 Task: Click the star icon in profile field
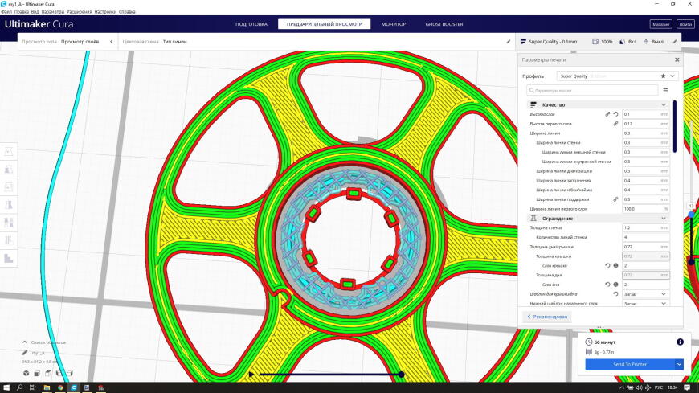click(663, 76)
